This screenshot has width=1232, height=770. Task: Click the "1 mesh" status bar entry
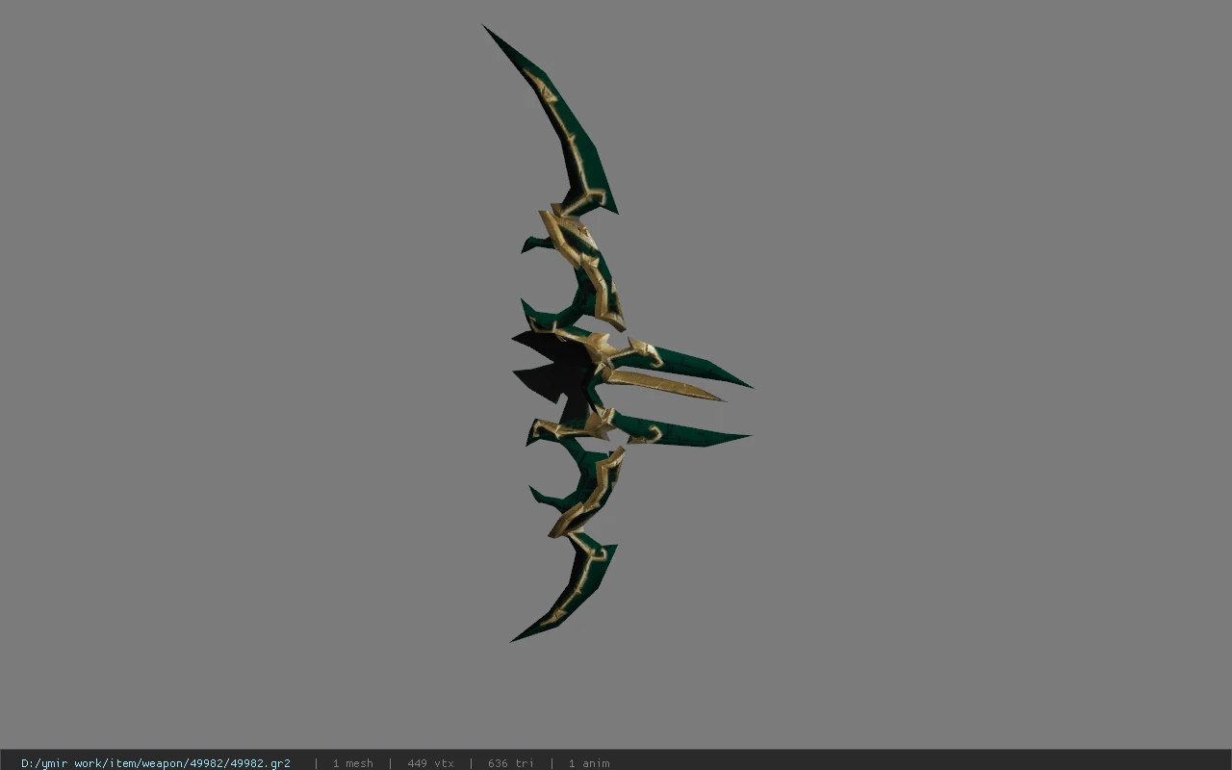(x=353, y=763)
